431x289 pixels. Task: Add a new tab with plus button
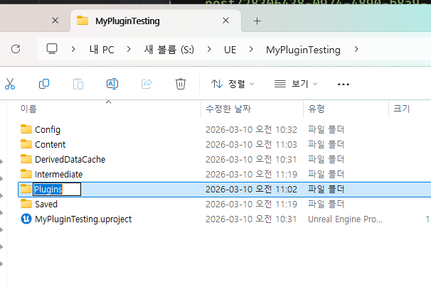[x=257, y=21]
